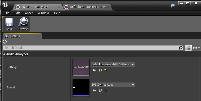Open the Asset menu
The width and height of the screenshot is (201, 101).
pyautogui.click(x=29, y=13)
